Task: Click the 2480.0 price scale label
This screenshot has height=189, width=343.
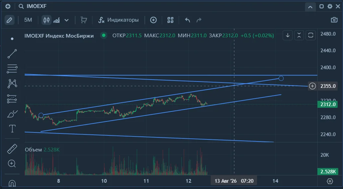Action: (x=328, y=34)
